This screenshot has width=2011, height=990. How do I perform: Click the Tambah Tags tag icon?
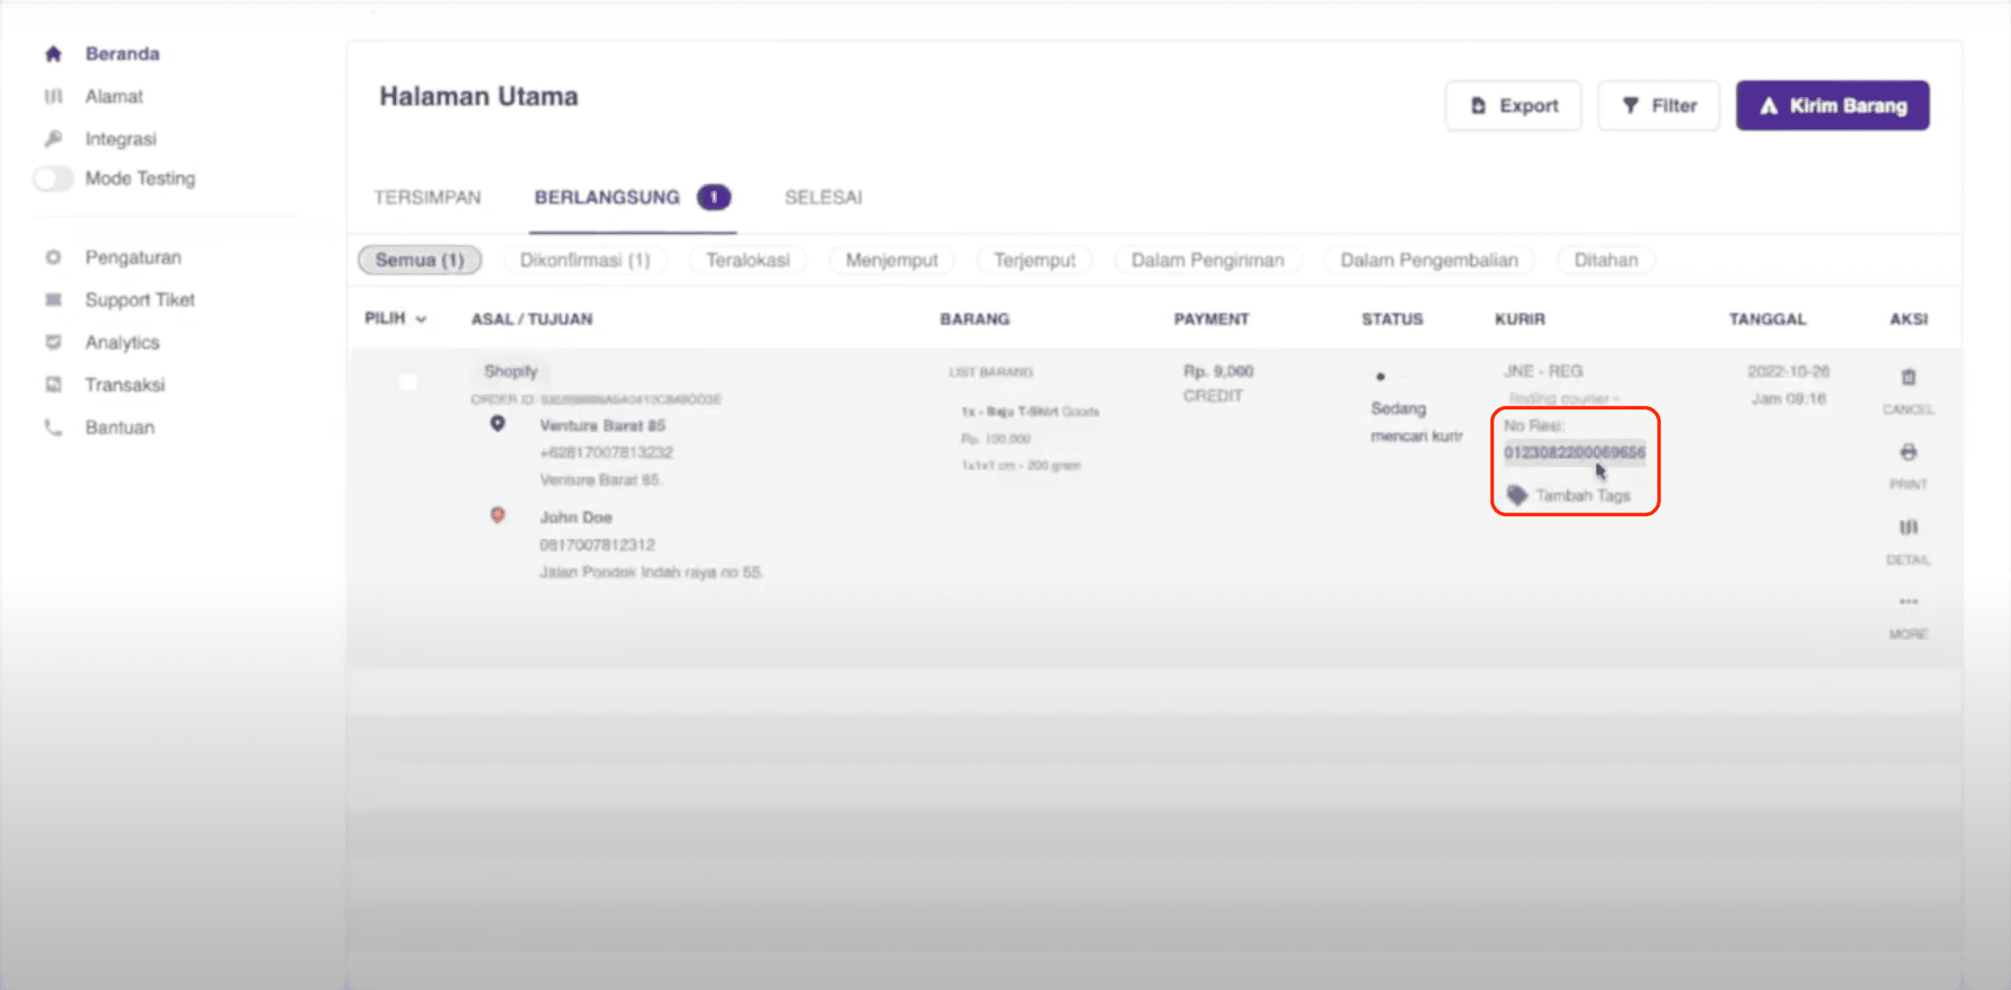[x=1517, y=495]
